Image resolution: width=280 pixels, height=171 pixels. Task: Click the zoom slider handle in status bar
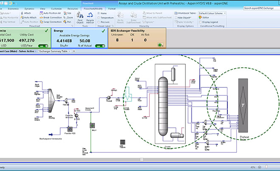(x=266, y=167)
